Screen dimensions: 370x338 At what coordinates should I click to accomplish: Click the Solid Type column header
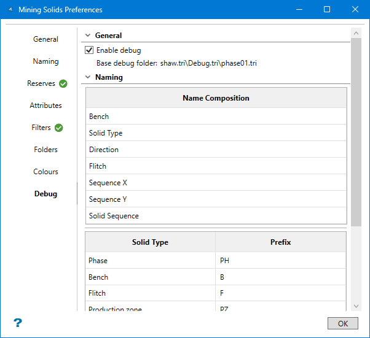(x=150, y=242)
